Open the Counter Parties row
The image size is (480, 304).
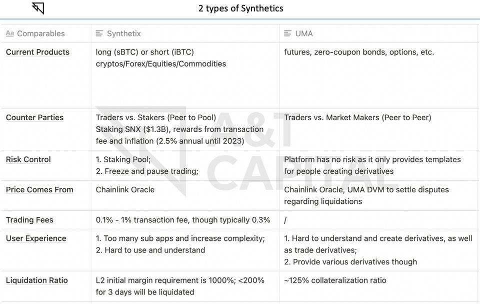tap(34, 118)
